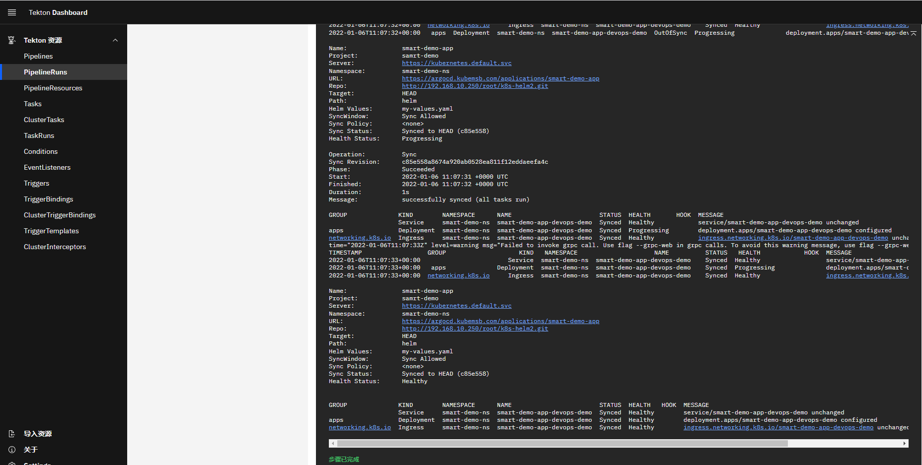
Task: Click the horizontal scrollbar right arrow
Action: tap(905, 443)
